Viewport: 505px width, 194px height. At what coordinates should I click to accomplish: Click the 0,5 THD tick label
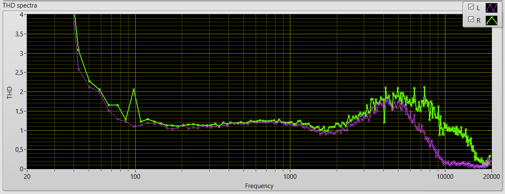(19, 149)
